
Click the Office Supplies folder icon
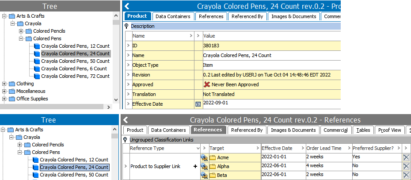12,99
